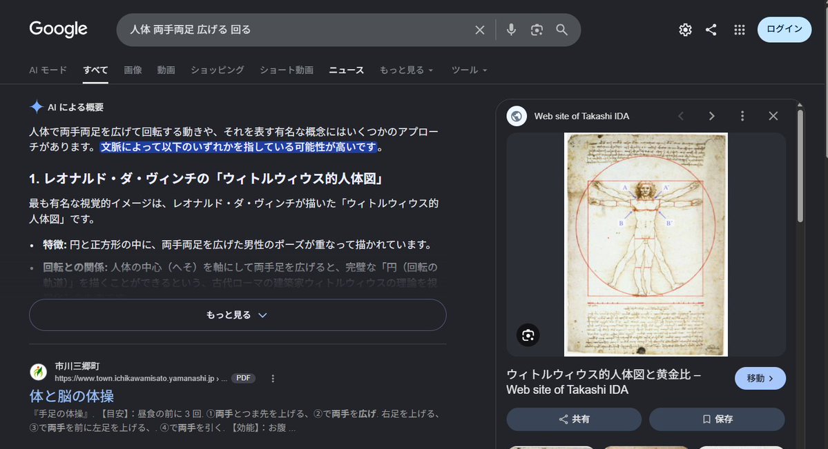
Task: Click the 共有 button in image panel
Action: [x=574, y=419]
